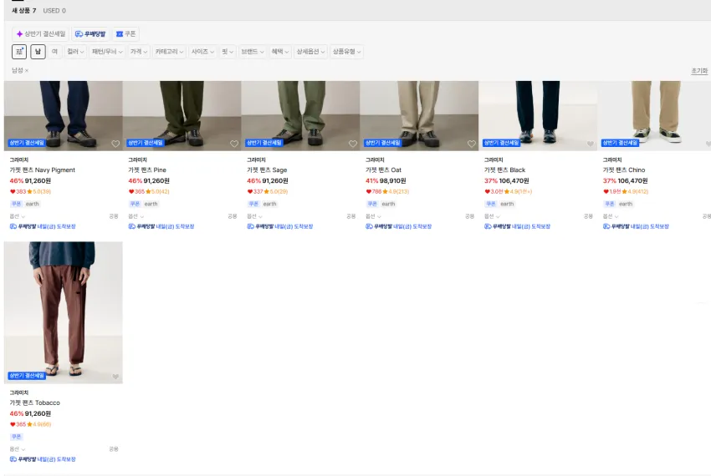711x476 pixels.
Task: Open the filter settings icon
Action: [19, 52]
